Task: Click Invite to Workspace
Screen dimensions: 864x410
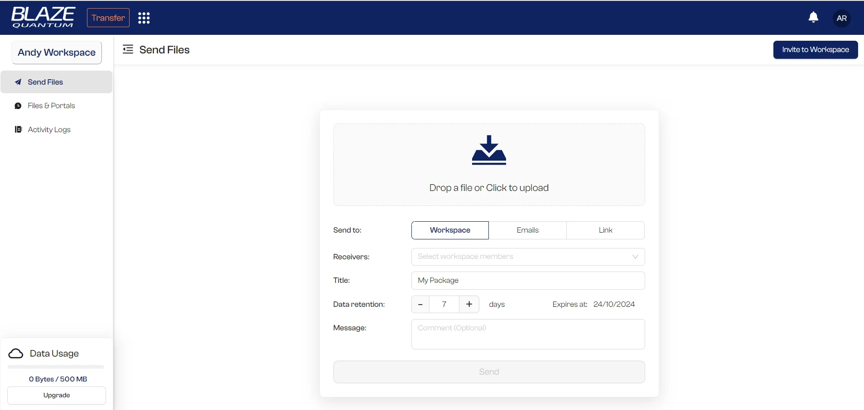Action: click(x=816, y=49)
